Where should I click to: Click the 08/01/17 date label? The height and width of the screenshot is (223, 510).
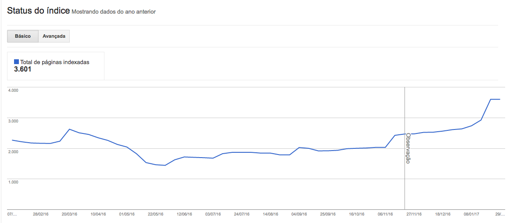(x=471, y=215)
